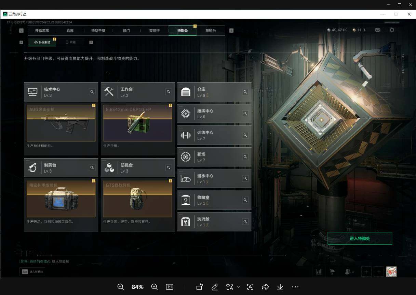Click the first empty squad slot plus box
416x295 pixels.
coord(366,272)
